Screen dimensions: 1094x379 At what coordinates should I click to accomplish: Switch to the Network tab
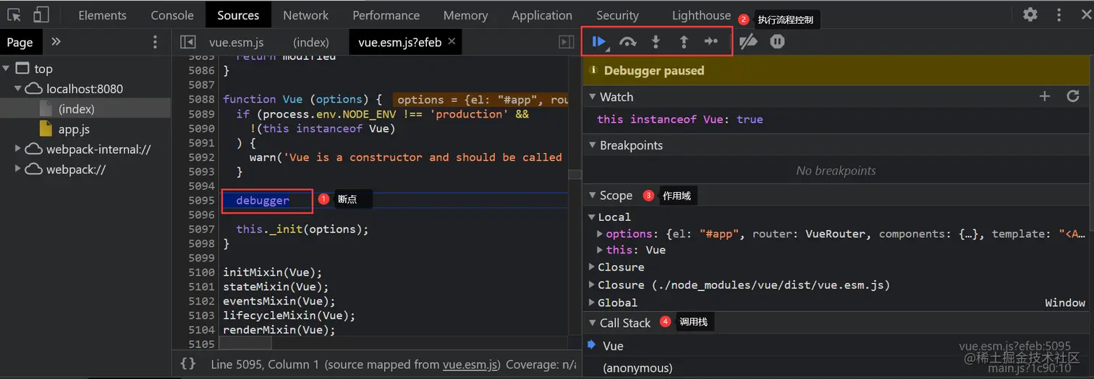point(306,15)
